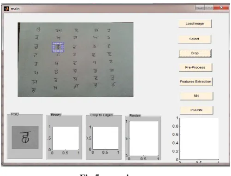Screen dimensions: 231x176
Task: Maximize the main window
Action: click(x=209, y=7)
